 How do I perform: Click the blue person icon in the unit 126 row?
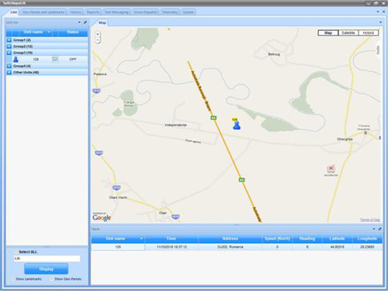coord(16,60)
